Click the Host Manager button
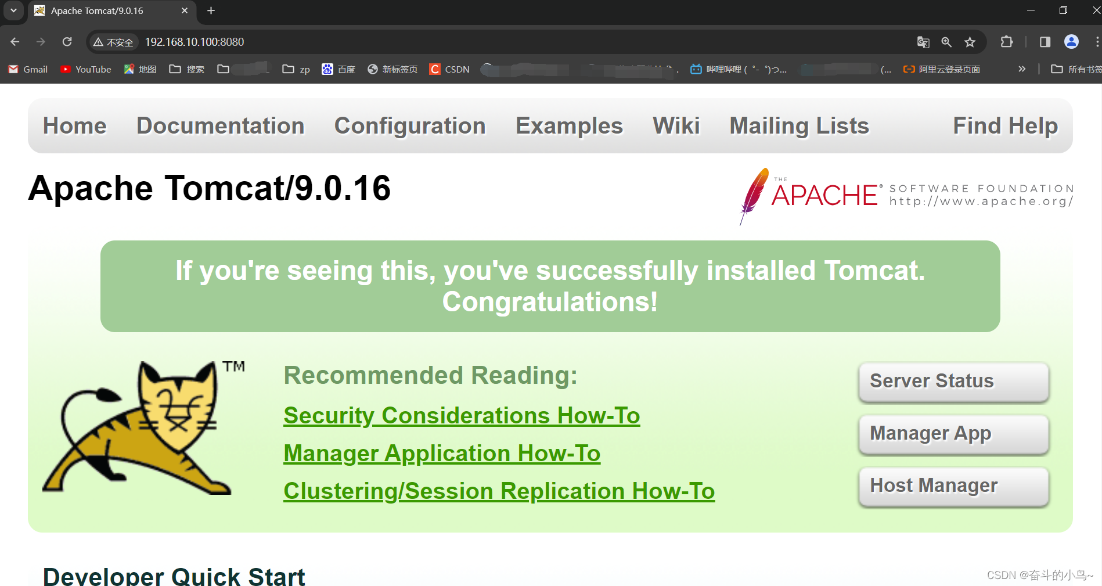Image resolution: width=1102 pixels, height=586 pixels. (x=954, y=486)
